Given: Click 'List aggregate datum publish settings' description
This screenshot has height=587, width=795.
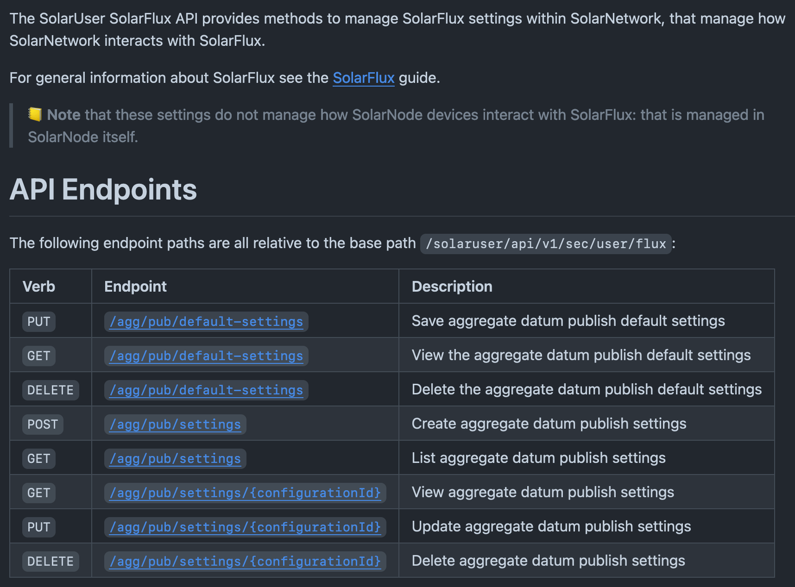Looking at the screenshot, I should click(x=539, y=458).
